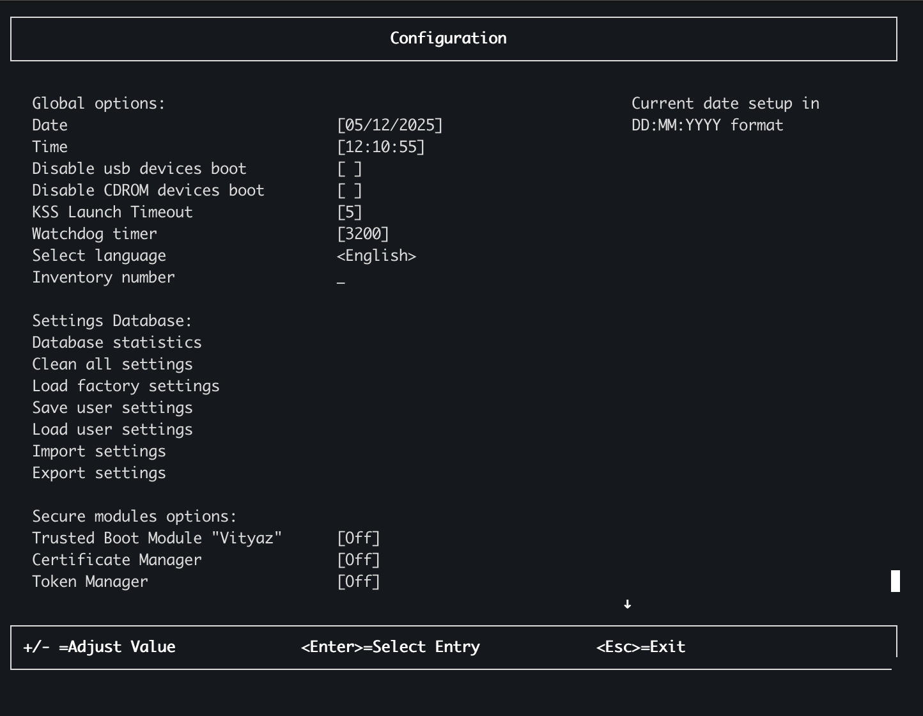This screenshot has height=716, width=923.
Task: Select the Watchdog timer value 3200
Action: tap(363, 234)
